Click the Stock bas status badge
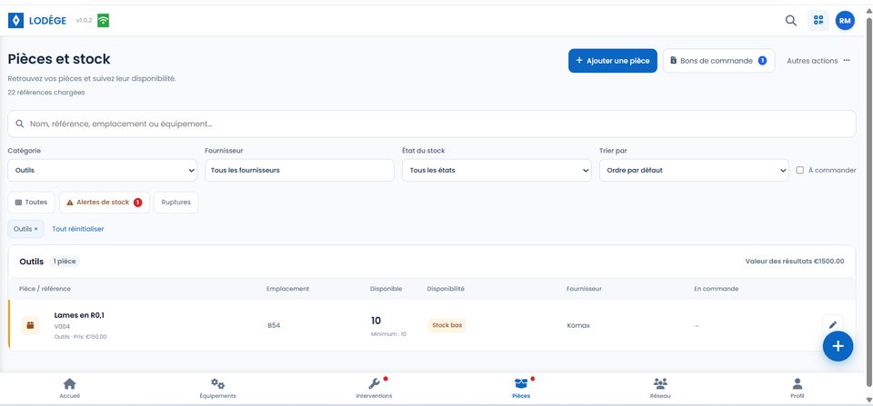873x406 pixels. pos(447,325)
